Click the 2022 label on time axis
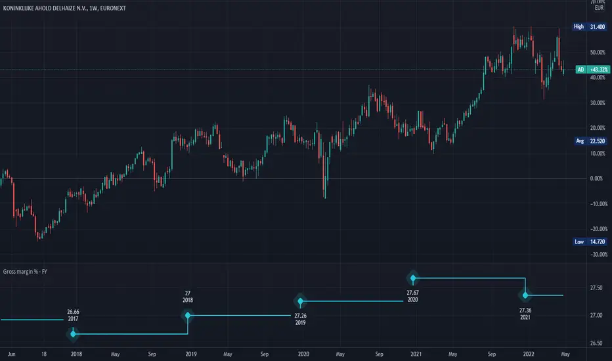 coord(529,354)
